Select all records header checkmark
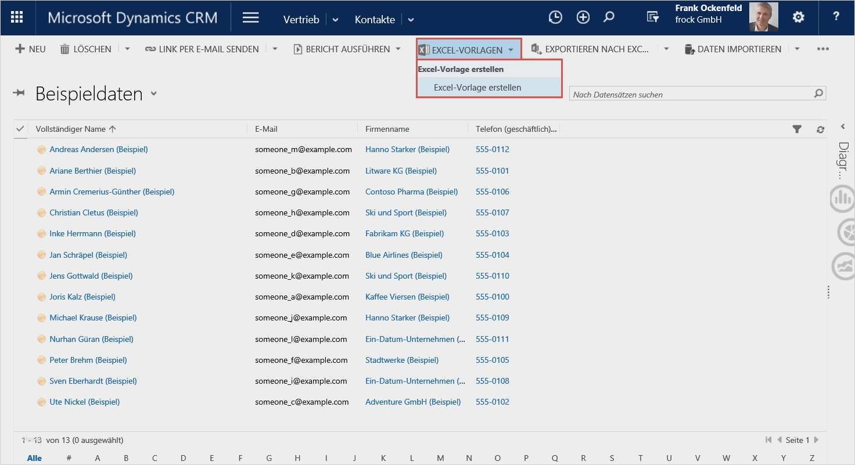The height and width of the screenshot is (465, 855). pyautogui.click(x=20, y=128)
